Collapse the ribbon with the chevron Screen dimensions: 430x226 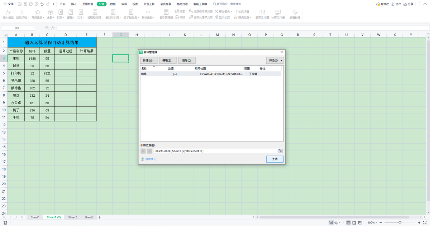[x=425, y=4]
